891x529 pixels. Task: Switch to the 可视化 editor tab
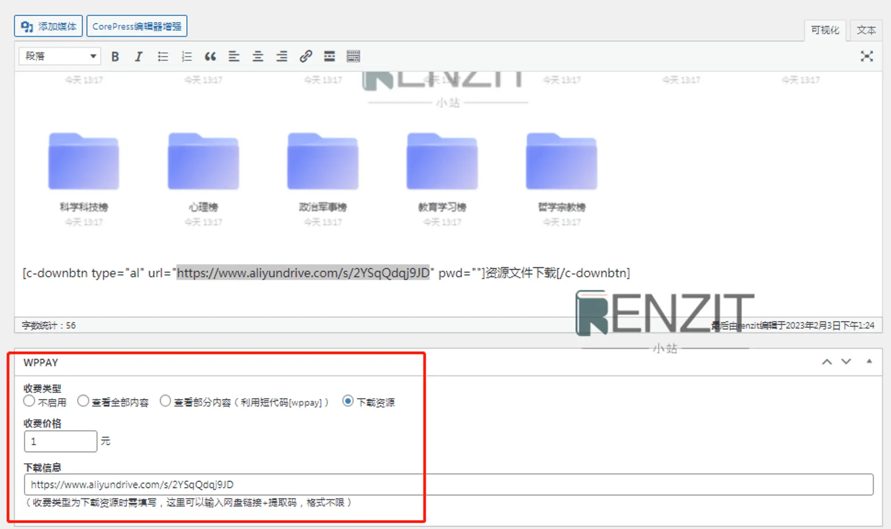(825, 30)
